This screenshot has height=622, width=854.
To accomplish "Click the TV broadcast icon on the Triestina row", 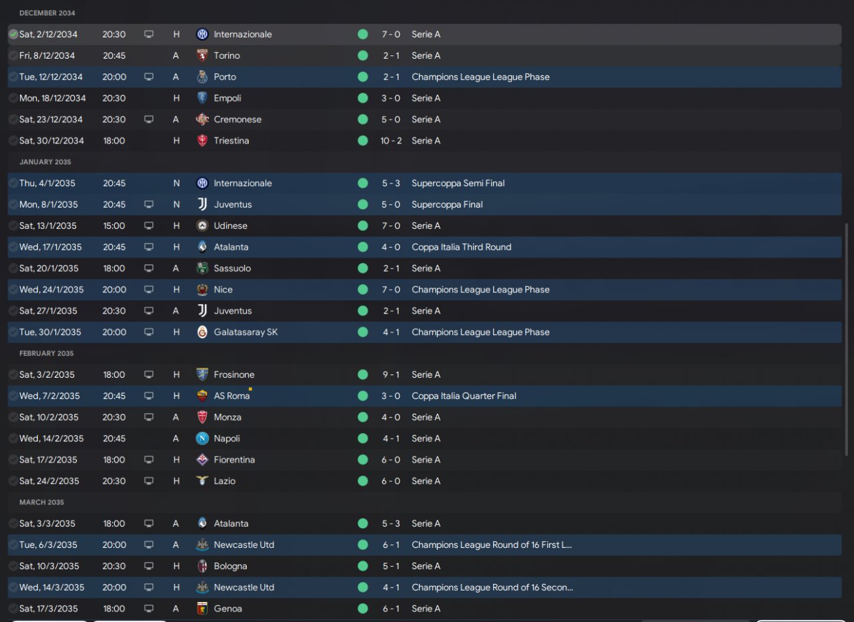I will point(149,141).
